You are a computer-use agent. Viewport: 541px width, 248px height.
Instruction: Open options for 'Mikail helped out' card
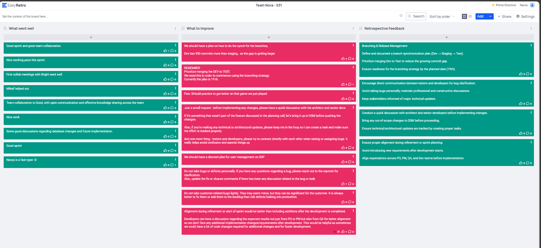tap(175, 88)
